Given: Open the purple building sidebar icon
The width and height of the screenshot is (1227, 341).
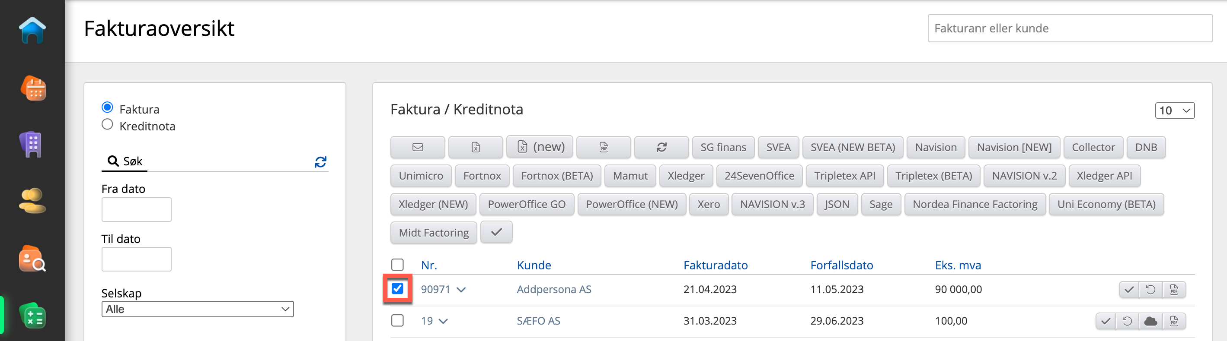Looking at the screenshot, I should tap(32, 144).
